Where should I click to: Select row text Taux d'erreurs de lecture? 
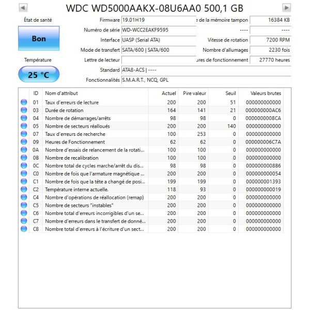point(72,102)
